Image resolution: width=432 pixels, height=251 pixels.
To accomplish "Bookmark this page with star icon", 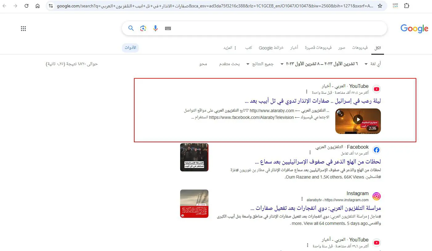I will click(x=380, y=6).
